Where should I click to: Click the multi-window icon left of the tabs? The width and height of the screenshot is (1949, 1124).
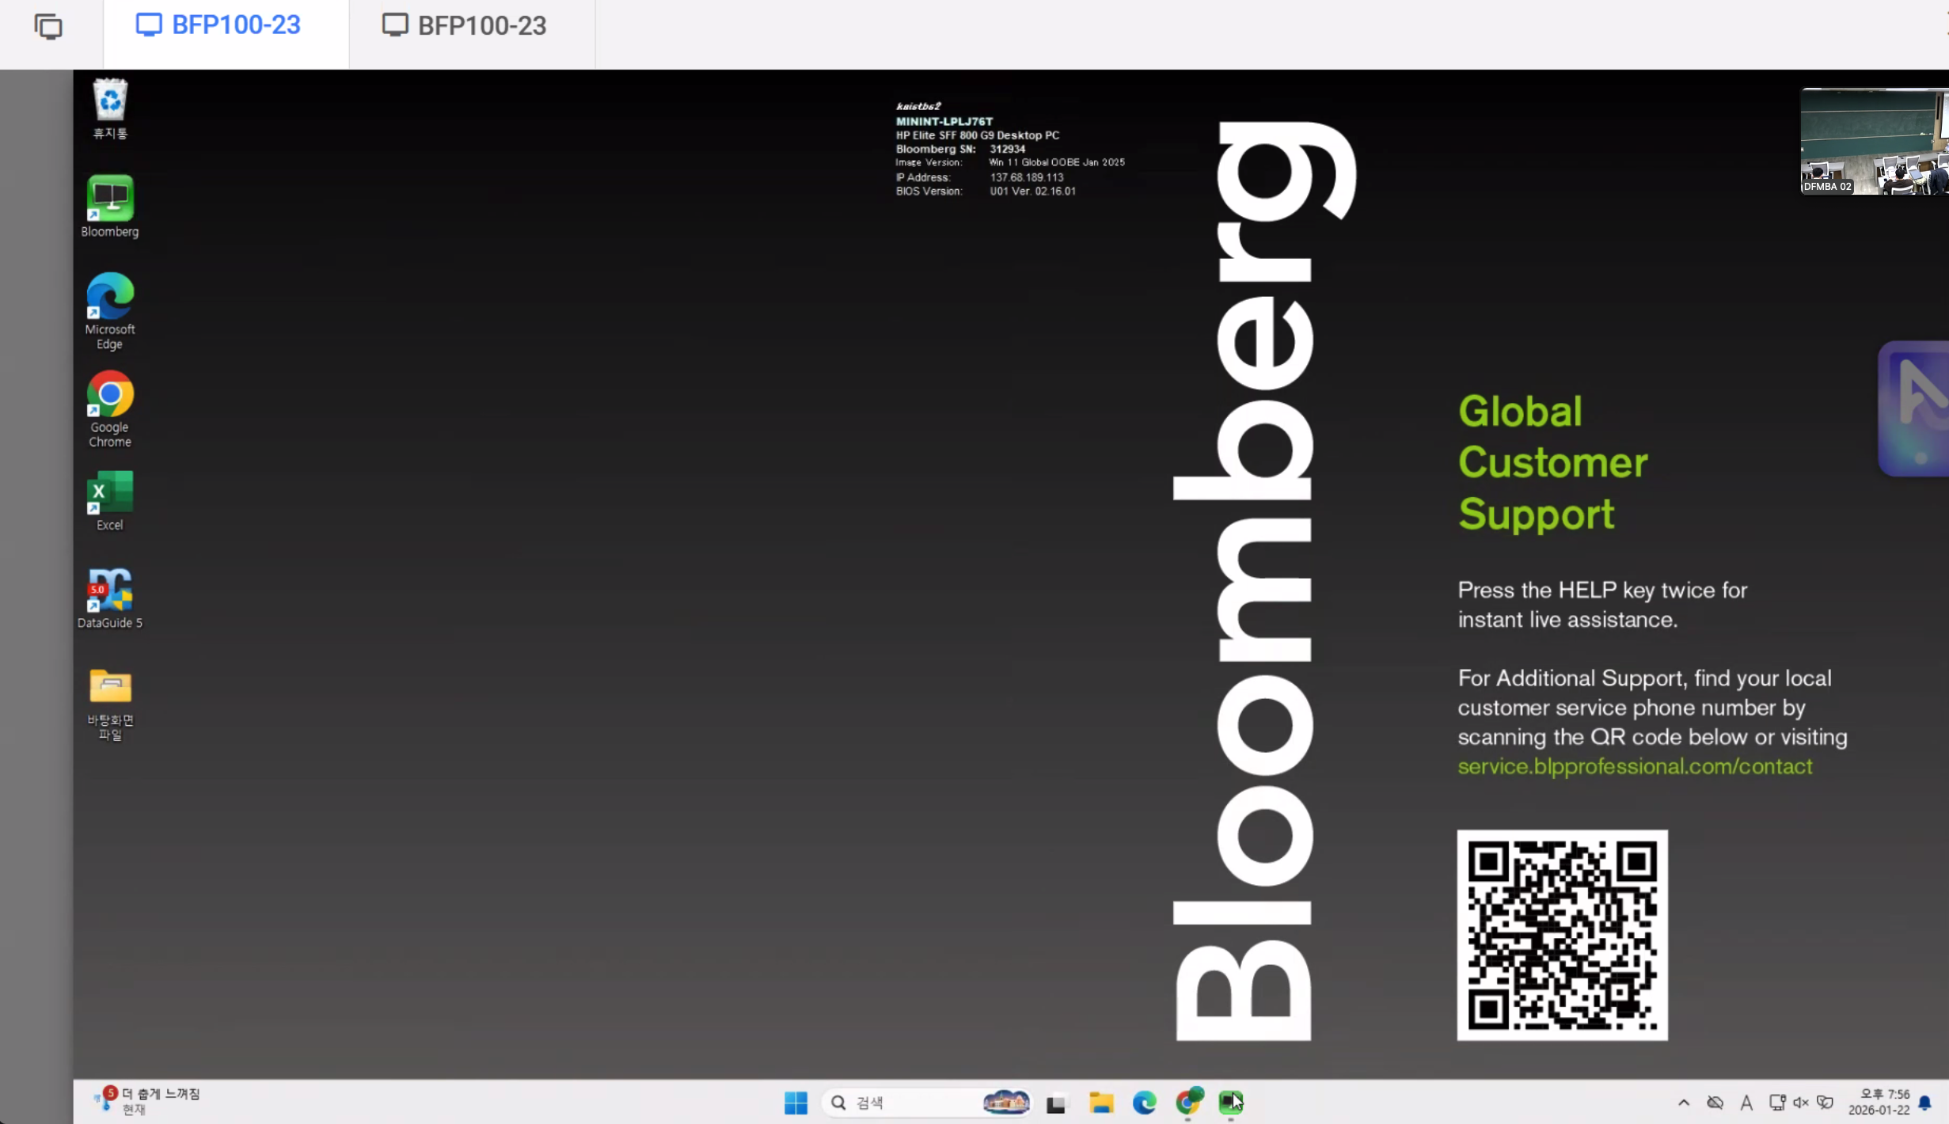point(48,27)
